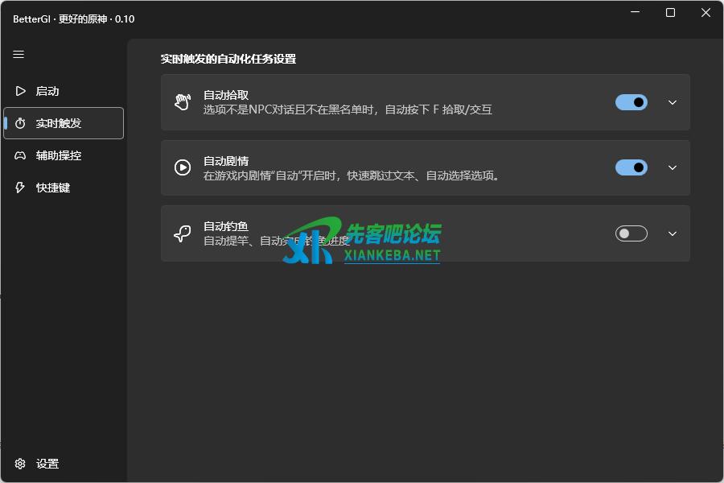The image size is (724, 483).
Task: Click the 实时触发 navigation entry
Action: pyautogui.click(x=56, y=123)
